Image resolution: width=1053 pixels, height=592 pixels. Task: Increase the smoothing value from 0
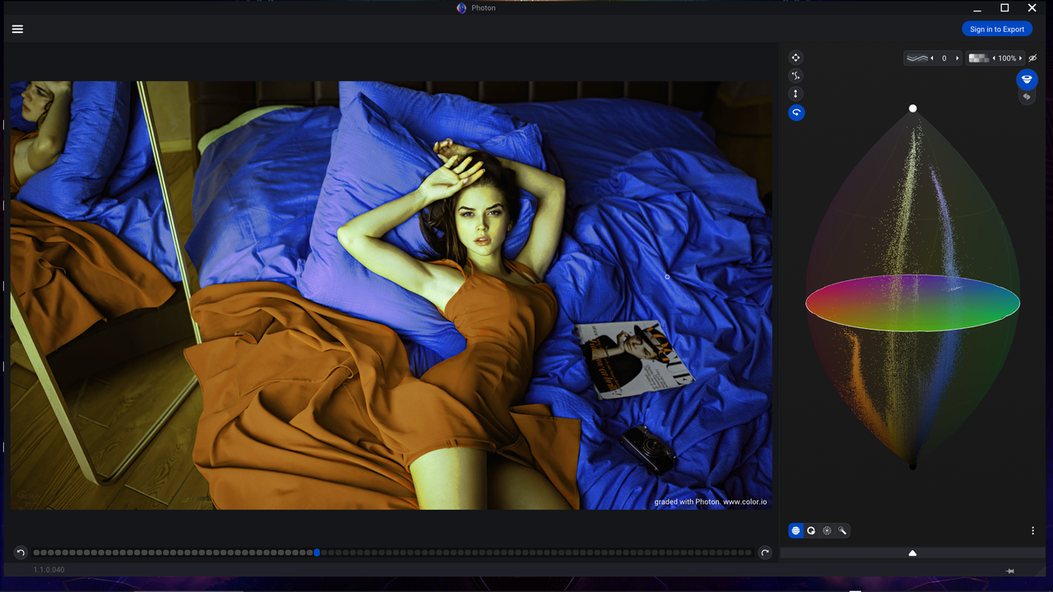[x=957, y=58]
